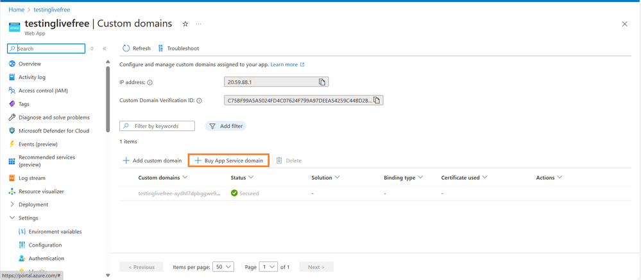The height and width of the screenshot is (280, 641).
Task: Collapse the sidebar with double chevron
Action: 104,48
